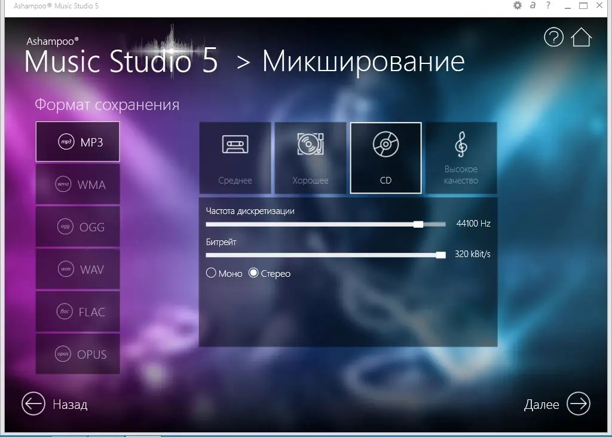Select the CD quality preset
The height and width of the screenshot is (437, 612).
click(385, 158)
